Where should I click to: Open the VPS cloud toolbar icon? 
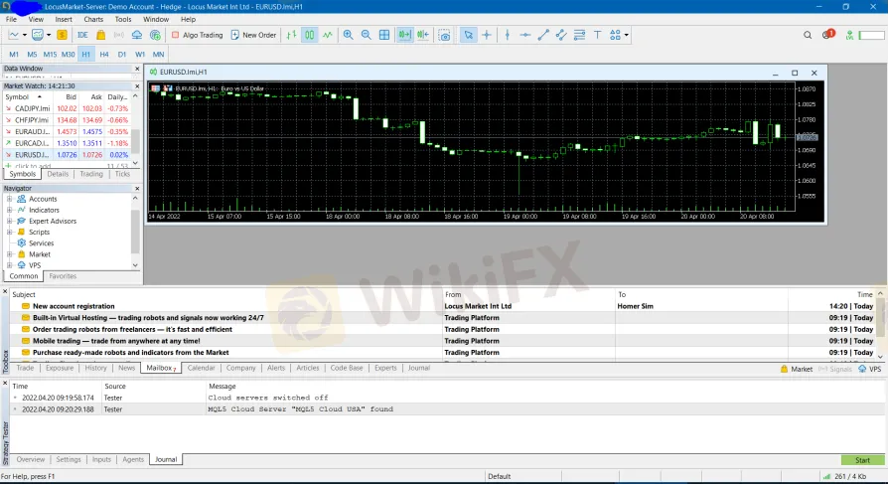coord(137,35)
